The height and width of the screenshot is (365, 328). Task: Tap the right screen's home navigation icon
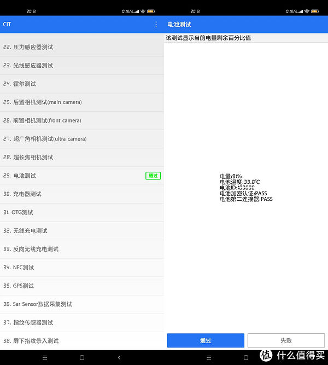246,357
